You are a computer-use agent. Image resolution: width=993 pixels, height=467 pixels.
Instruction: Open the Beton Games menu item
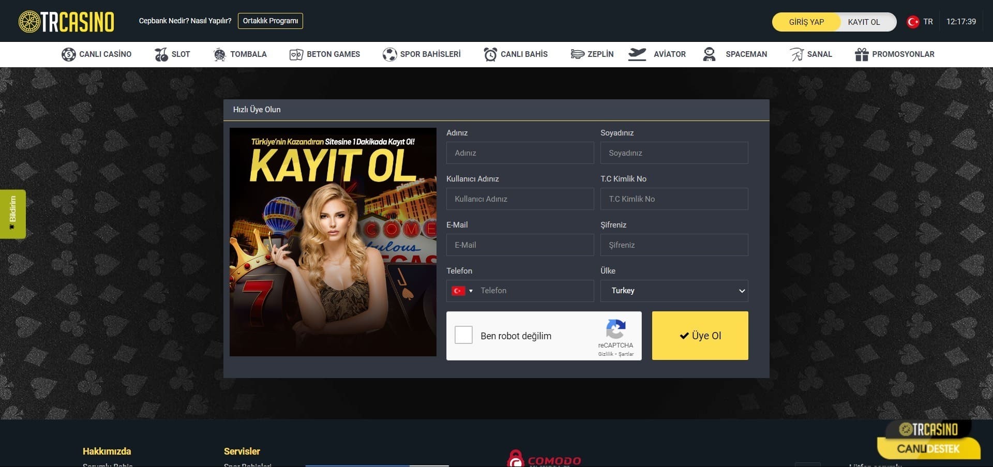click(x=325, y=54)
